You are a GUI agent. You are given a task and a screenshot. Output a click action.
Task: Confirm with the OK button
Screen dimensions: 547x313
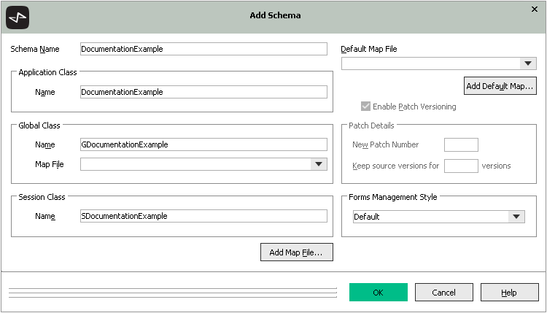378,293
